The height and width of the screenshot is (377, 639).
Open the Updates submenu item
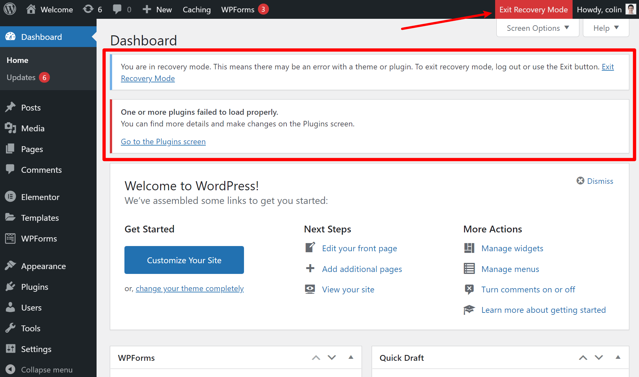coord(21,77)
